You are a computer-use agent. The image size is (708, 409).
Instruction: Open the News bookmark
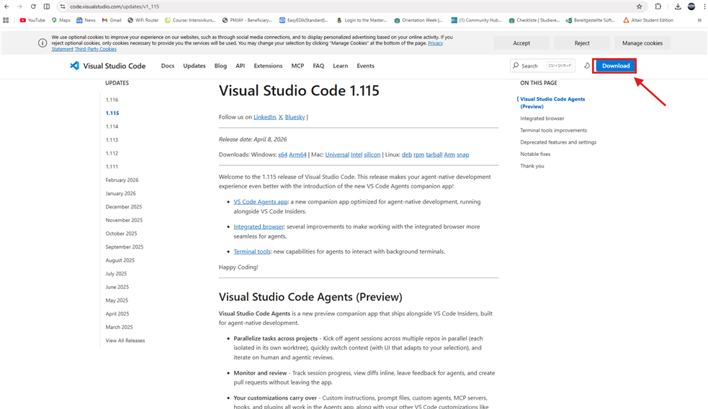[86, 20]
